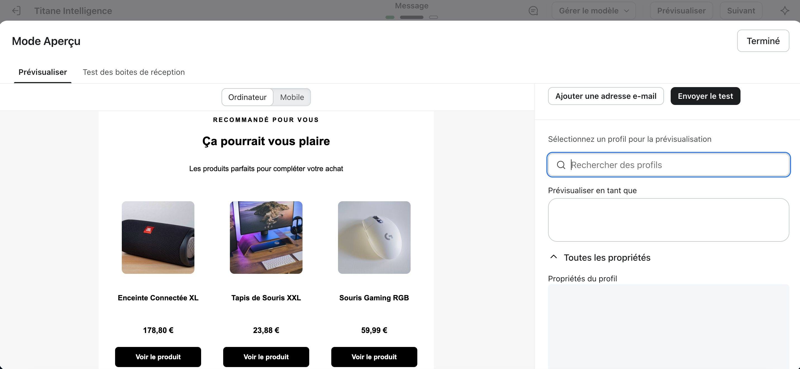View product button under Souris Gaming RGB
Viewport: 800px width, 369px height.
click(x=374, y=357)
